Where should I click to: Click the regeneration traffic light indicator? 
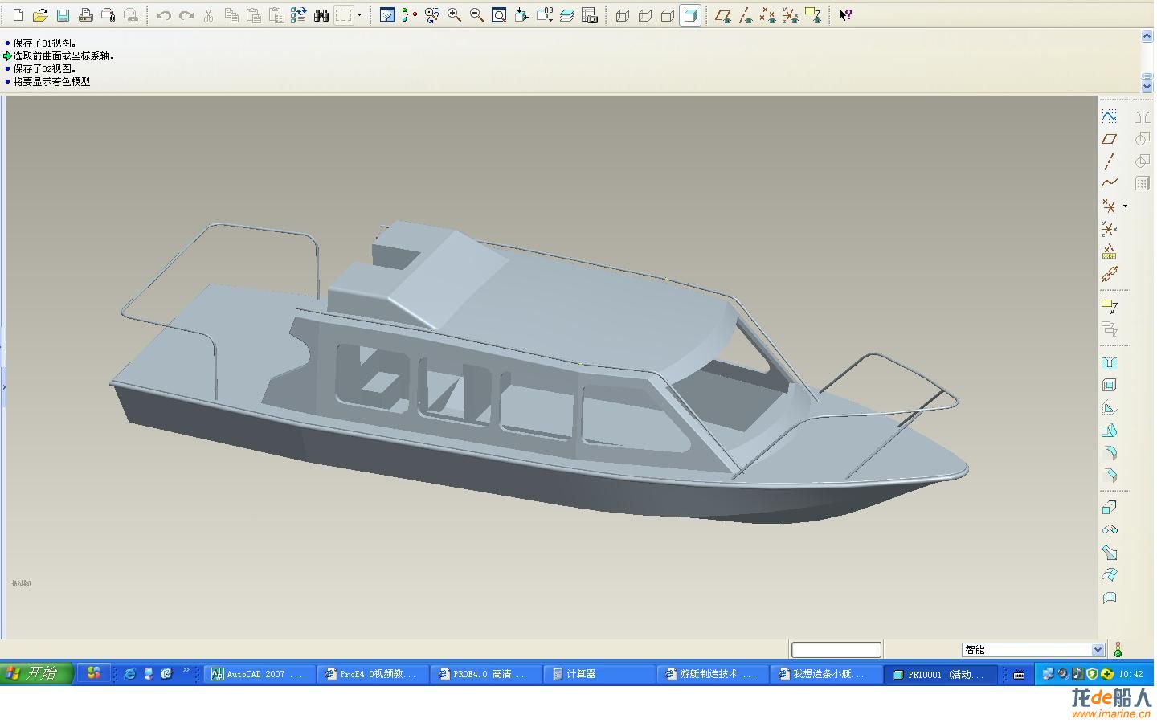[1118, 649]
